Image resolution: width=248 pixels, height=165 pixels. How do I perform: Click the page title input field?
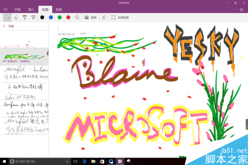pyautogui.click(x=82, y=28)
